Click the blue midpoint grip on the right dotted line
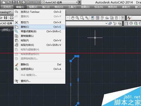 (x=78, y=80)
